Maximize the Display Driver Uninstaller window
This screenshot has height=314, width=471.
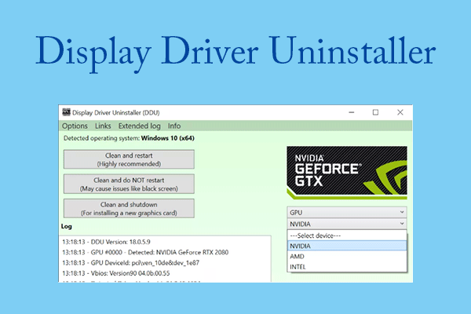(x=375, y=112)
